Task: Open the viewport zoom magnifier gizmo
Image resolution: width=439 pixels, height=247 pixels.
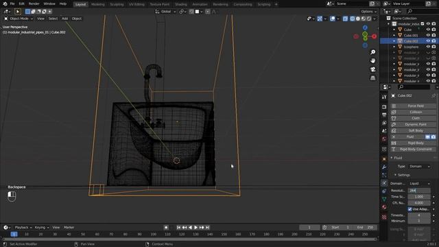Action: (x=373, y=52)
